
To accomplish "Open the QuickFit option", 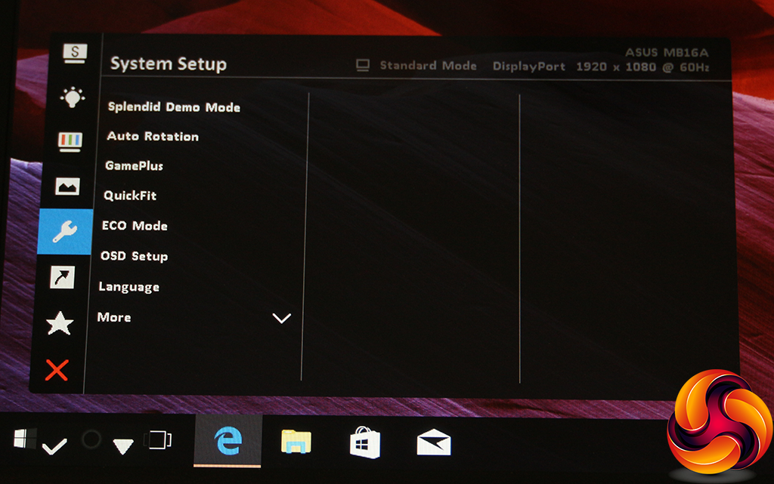I will click(x=130, y=196).
